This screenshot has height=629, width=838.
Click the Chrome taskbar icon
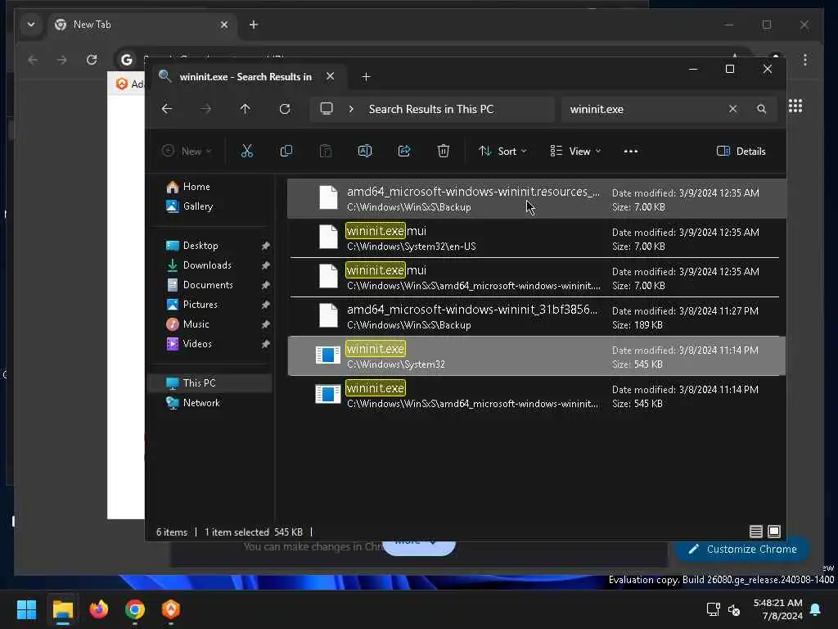pos(135,609)
